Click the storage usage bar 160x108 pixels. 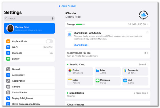point(81,24)
